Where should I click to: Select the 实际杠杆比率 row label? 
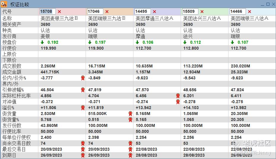[x=16, y=96]
